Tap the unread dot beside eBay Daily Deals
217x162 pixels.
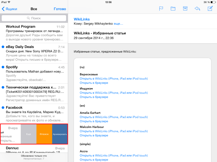coord(3,47)
